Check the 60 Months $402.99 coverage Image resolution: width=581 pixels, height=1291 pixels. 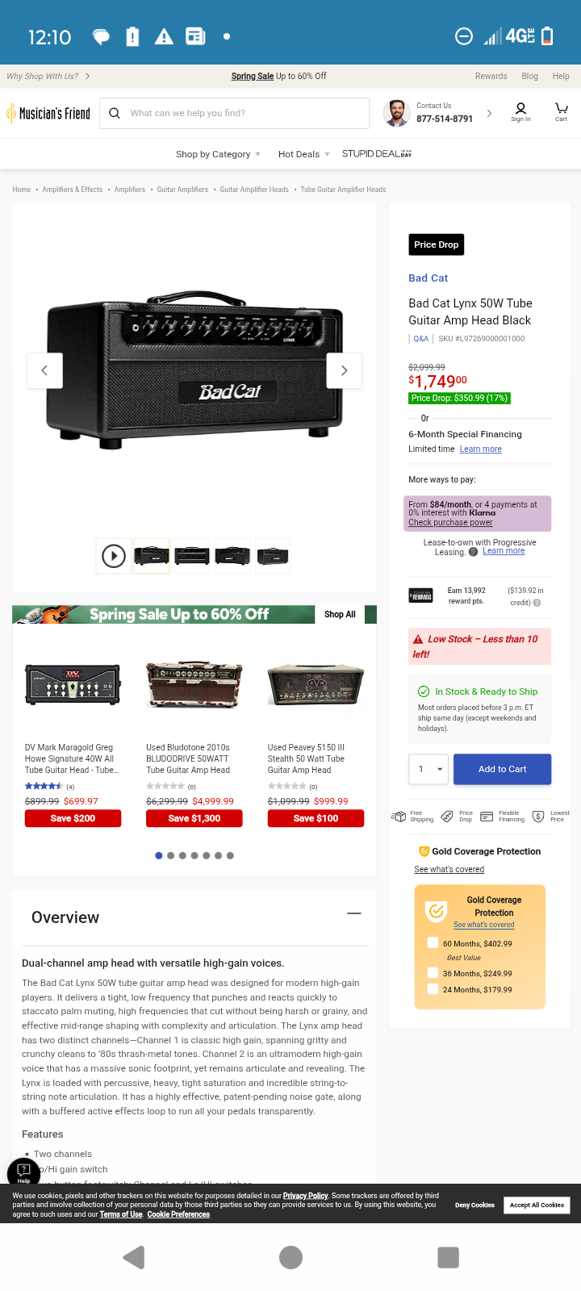pos(433,942)
